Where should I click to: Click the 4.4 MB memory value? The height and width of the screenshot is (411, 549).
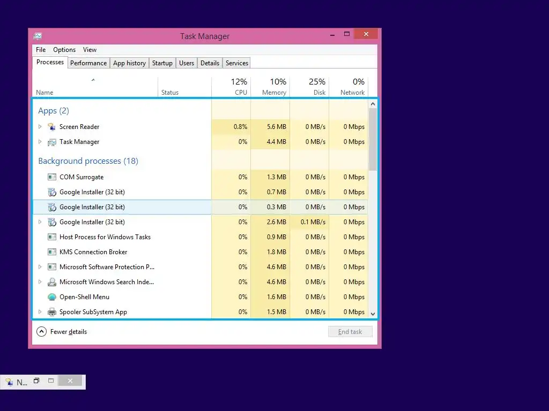[x=276, y=141]
